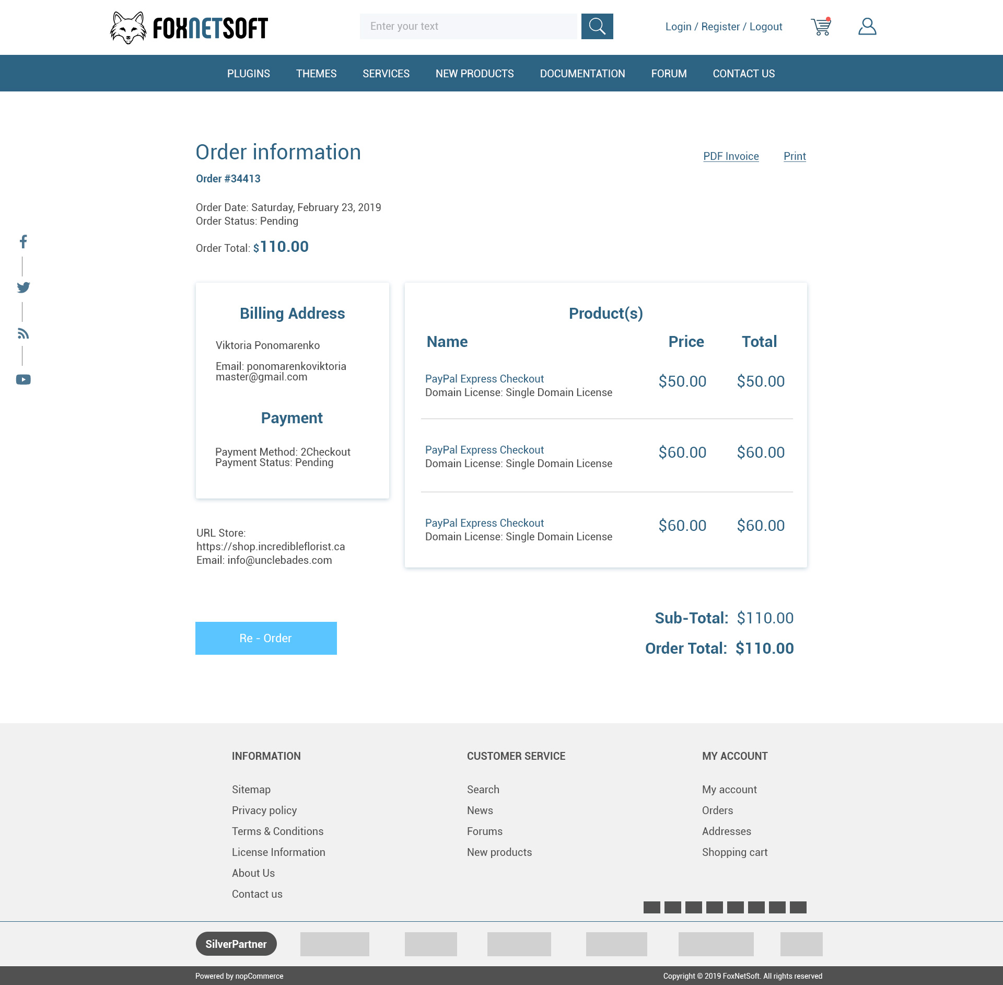Select the THEMES navigation item

pos(316,73)
